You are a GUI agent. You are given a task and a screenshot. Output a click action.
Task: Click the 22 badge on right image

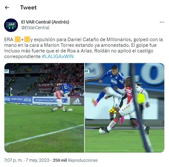(x=86, y=71)
